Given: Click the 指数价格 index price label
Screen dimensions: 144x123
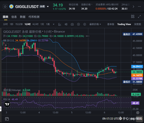Looking at the screenshot, I should pos(86,5).
